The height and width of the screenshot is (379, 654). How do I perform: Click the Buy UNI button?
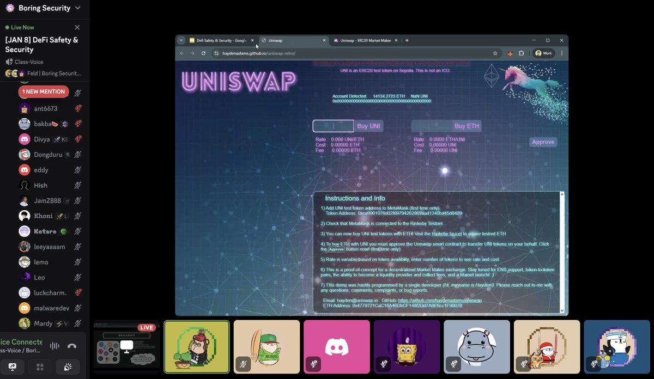coord(368,126)
